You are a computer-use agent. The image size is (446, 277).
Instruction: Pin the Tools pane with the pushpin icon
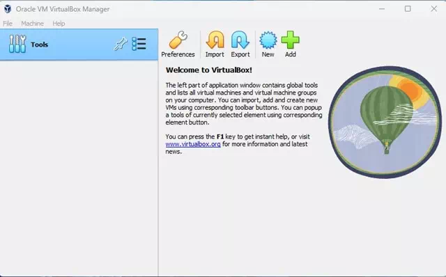pos(121,45)
